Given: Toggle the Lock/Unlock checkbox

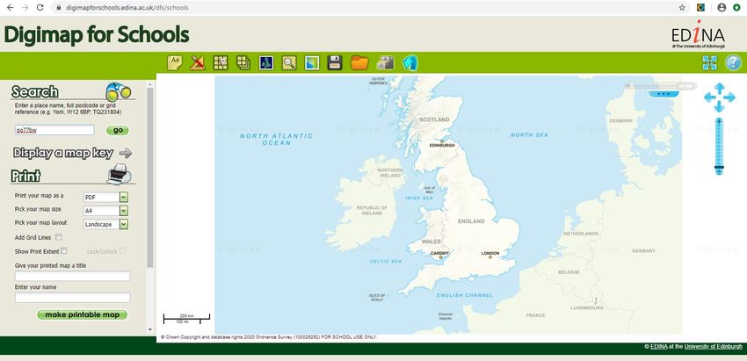Looking at the screenshot, I should tap(122, 250).
